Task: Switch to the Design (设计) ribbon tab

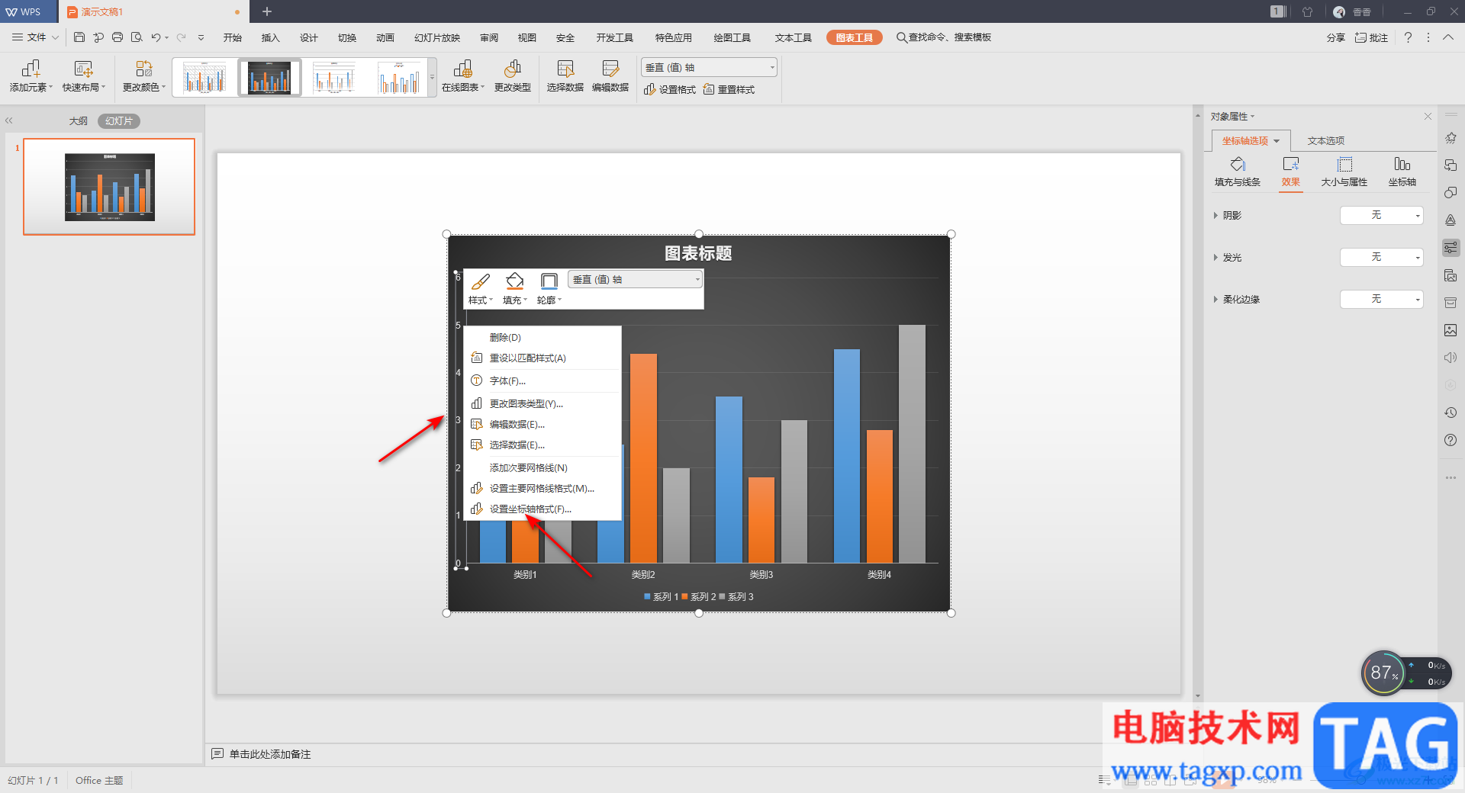Action: coord(309,37)
